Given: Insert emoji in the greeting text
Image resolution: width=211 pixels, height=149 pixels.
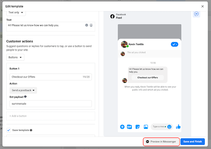Looking at the screenshot, I should (x=87, y=25).
